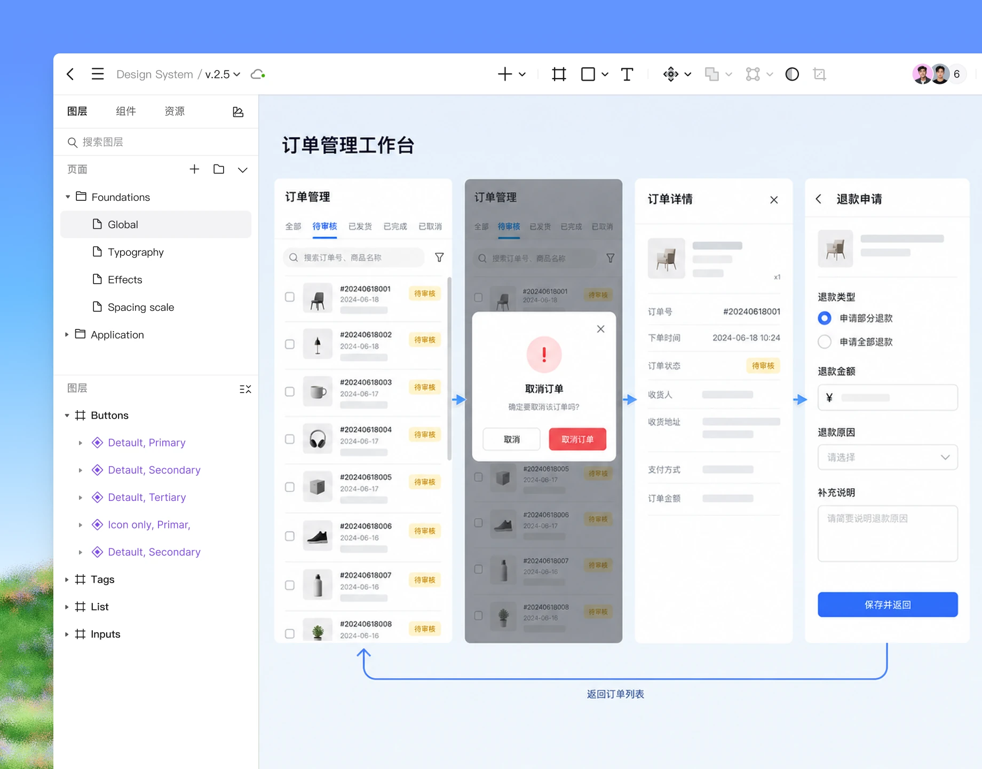
Task: Collapse all layers icon in 图层 section
Action: (245, 389)
